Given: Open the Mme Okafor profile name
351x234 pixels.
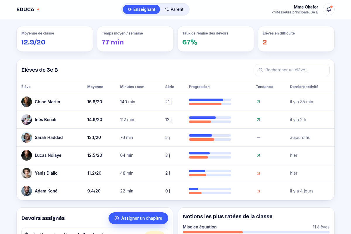Looking at the screenshot, I should tap(306, 7).
